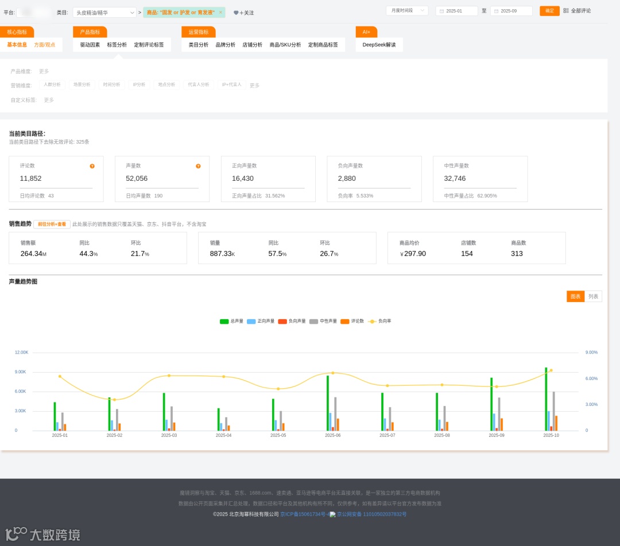Image resolution: width=620 pixels, height=546 pixels.
Task: Open the 京公网安备 11010502037832号 link
Action: coord(371,514)
